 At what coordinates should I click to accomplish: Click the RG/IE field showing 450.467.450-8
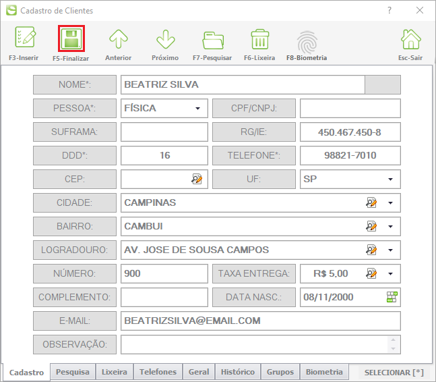tap(350, 132)
